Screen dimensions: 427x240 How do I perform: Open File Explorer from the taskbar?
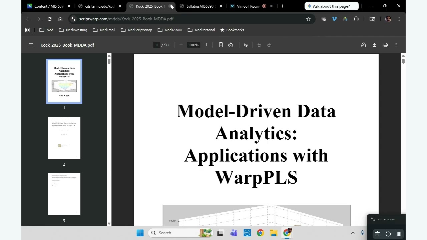274,233
